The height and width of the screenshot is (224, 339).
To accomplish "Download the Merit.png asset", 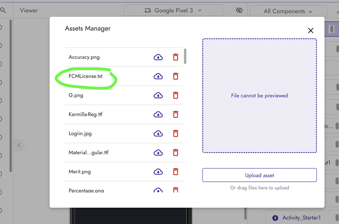I will [x=158, y=171].
